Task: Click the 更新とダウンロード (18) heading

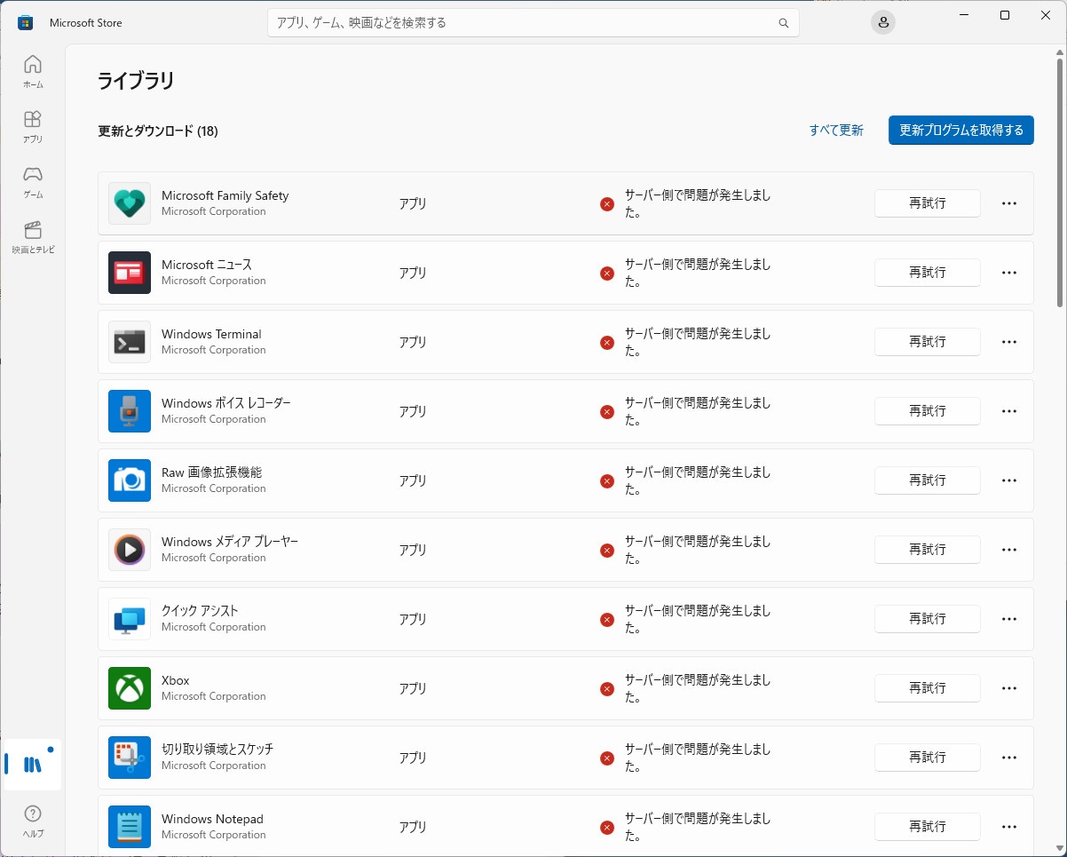Action: pyautogui.click(x=158, y=131)
